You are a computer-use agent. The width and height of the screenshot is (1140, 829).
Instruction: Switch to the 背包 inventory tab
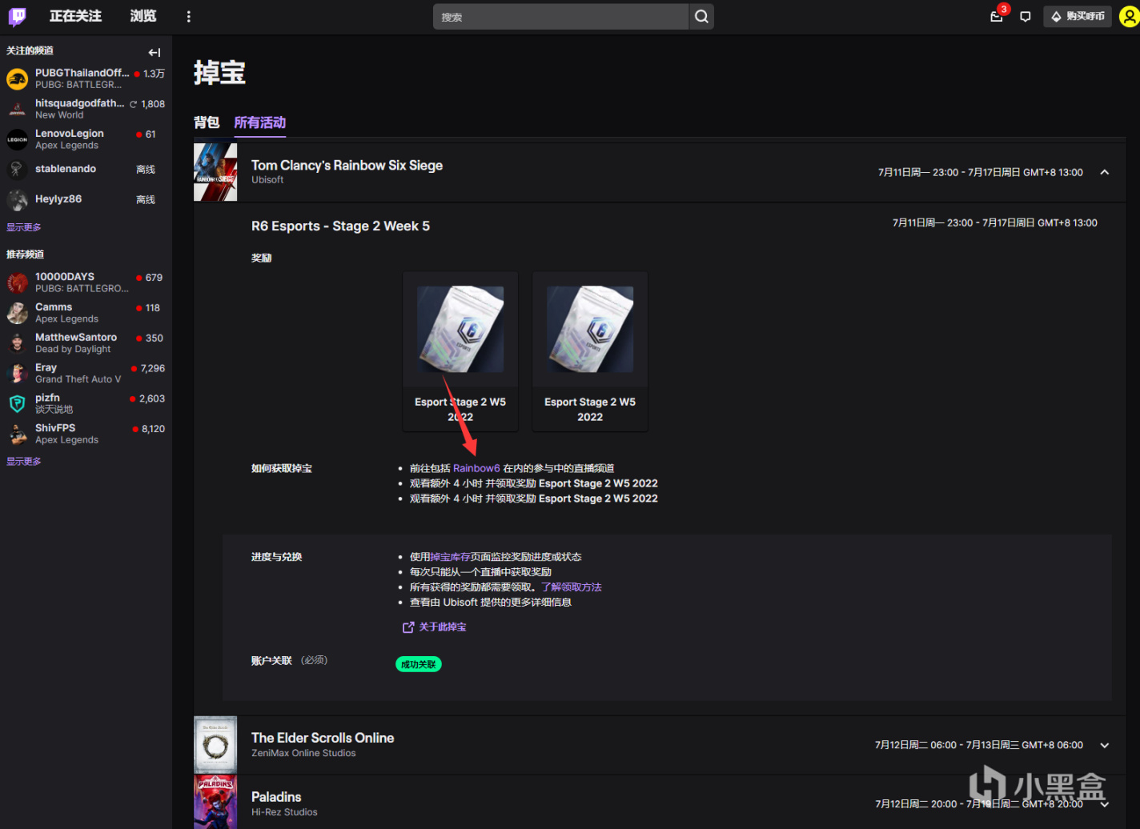(x=207, y=122)
